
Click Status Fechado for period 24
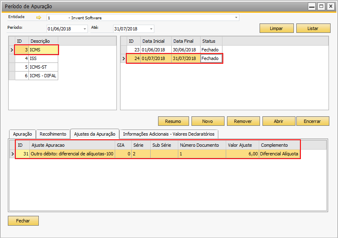tap(211, 58)
